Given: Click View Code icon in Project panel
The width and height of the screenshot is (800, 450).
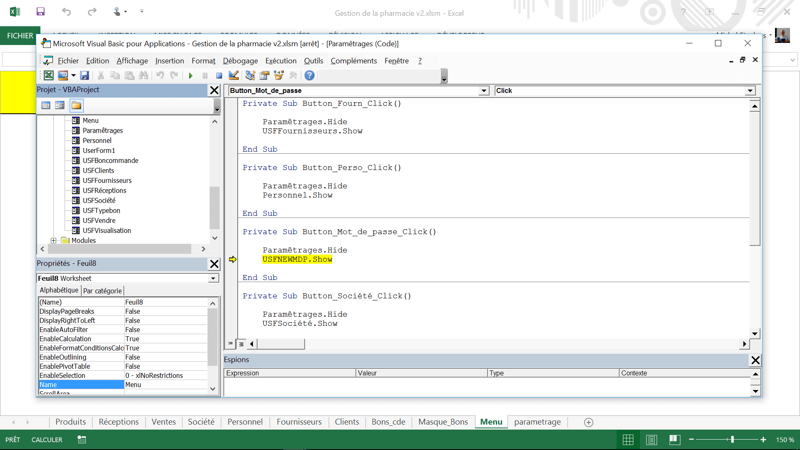Looking at the screenshot, I should (46, 105).
